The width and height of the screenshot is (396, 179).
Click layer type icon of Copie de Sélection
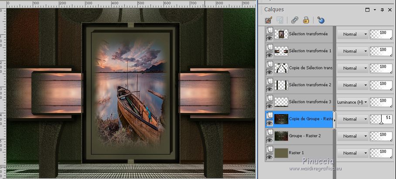[269, 64]
